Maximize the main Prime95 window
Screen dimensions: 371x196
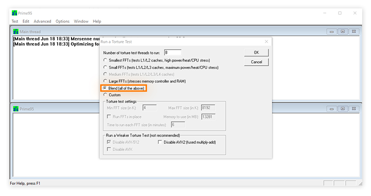click(340, 13)
